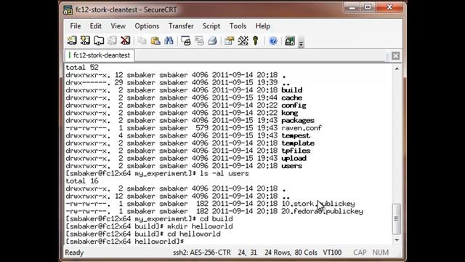The height and width of the screenshot is (262, 465).
Task: Click the 'kong' directory name in listing
Action: (290, 113)
